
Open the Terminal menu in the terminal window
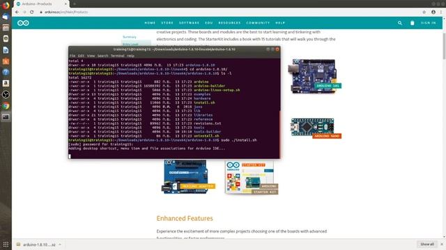tap(118, 56)
